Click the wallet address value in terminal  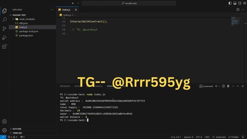click(x=115, y=101)
